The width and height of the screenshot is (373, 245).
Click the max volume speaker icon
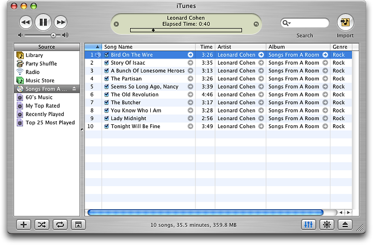pos(65,35)
